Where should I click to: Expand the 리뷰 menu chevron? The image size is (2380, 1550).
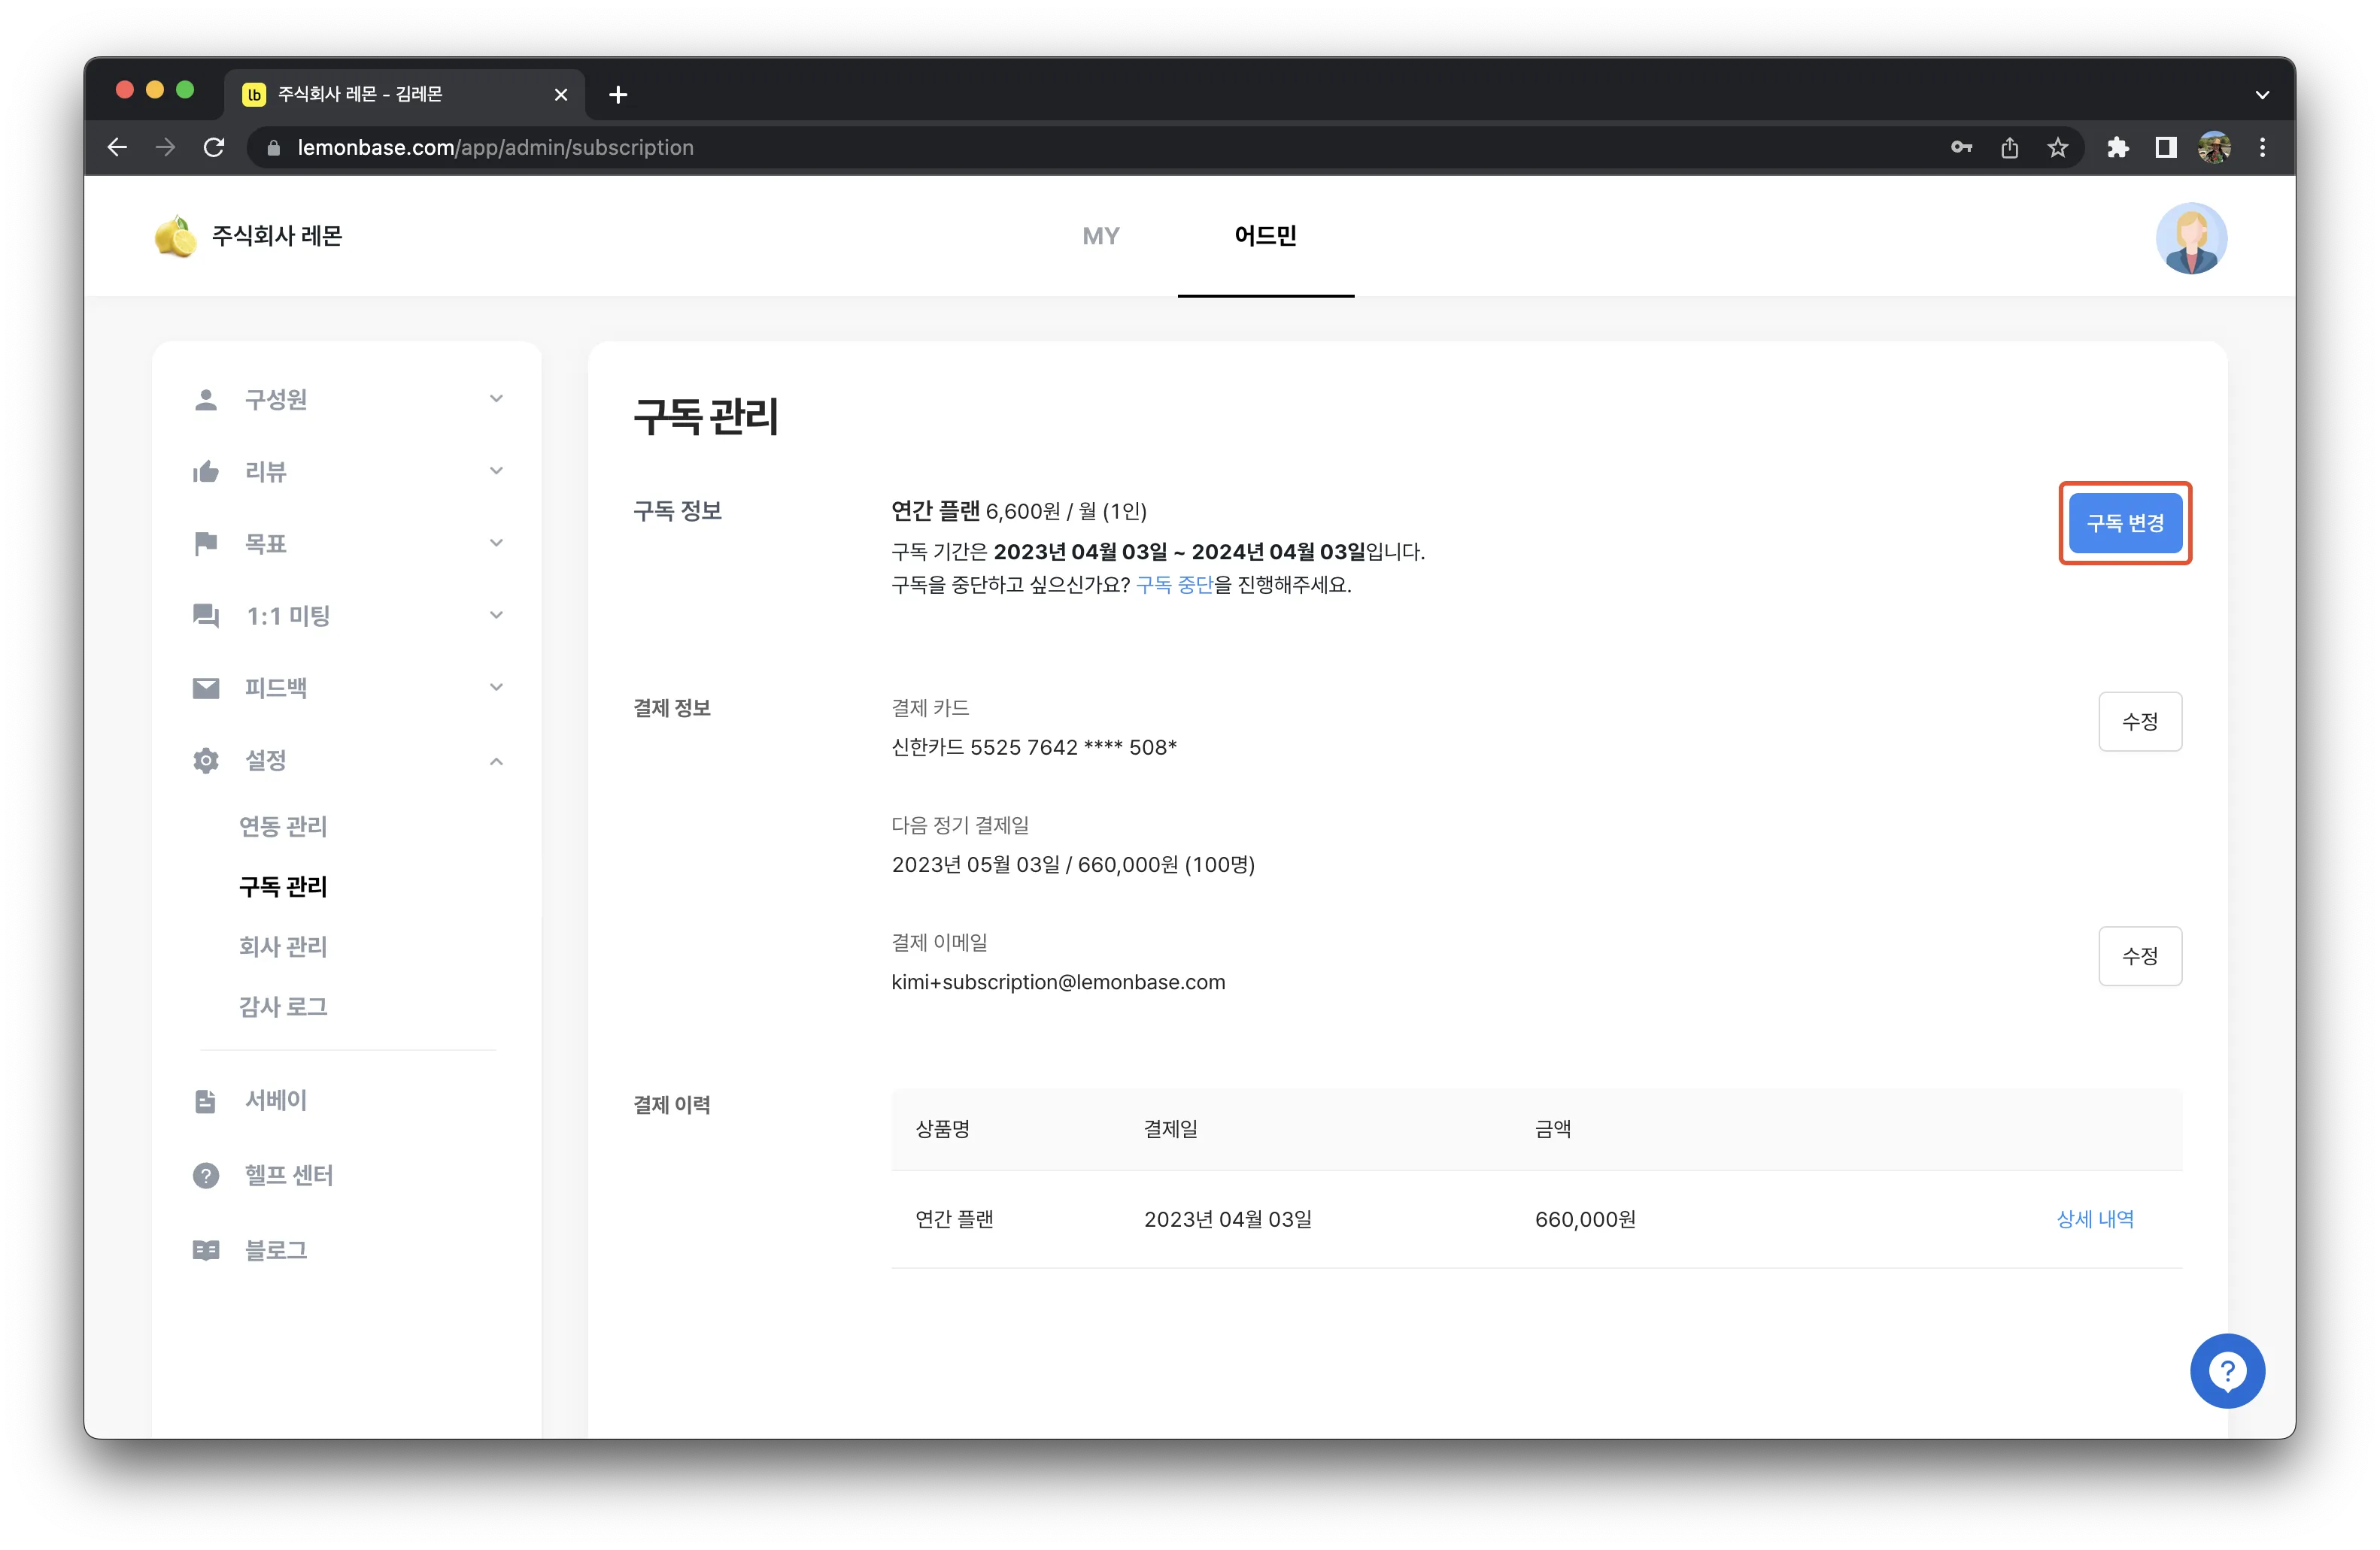[496, 471]
